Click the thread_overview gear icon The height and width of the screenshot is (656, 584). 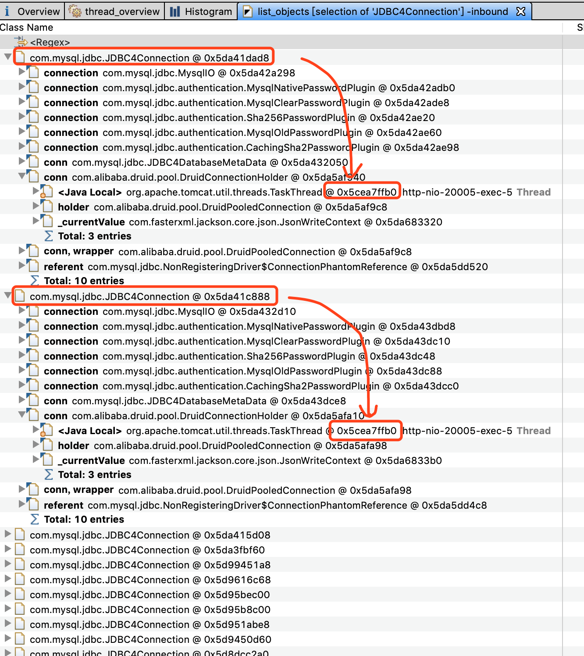pos(75,11)
